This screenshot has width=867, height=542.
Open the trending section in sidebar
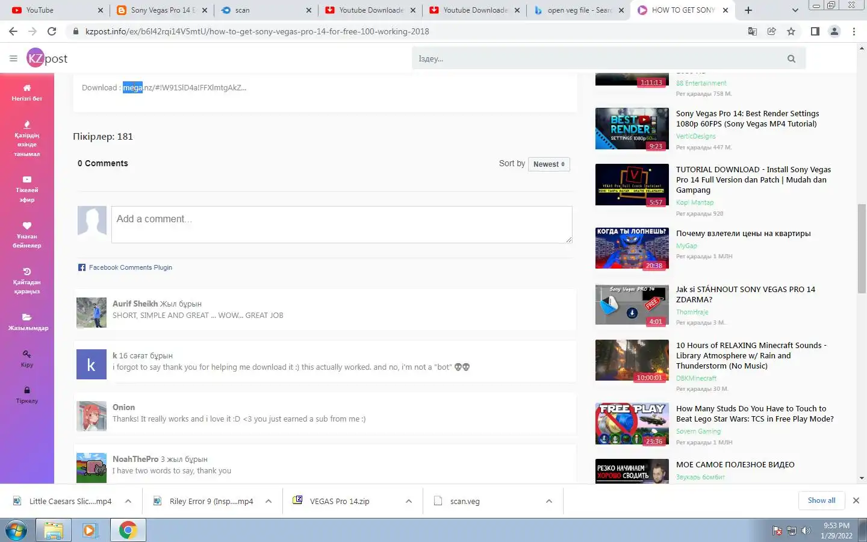click(27, 139)
